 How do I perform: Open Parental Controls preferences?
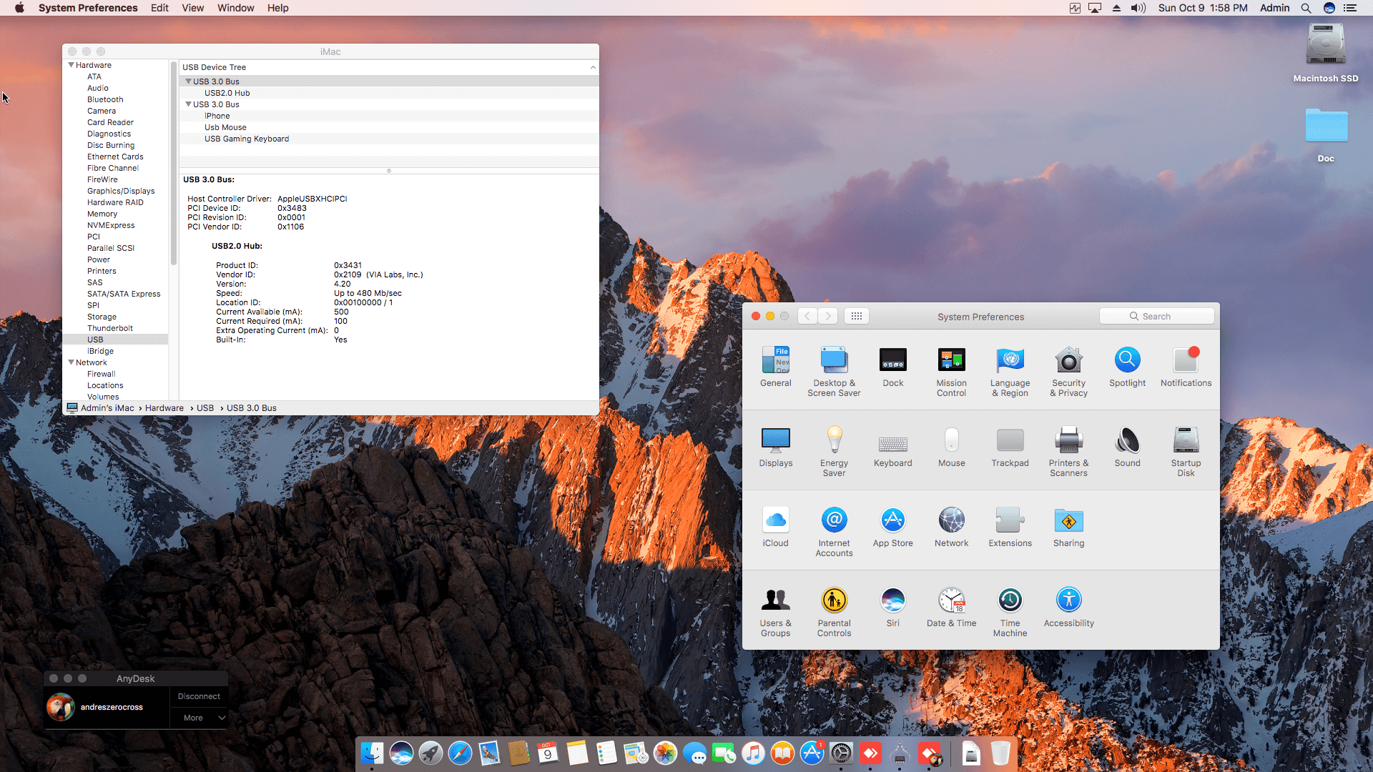834,612
